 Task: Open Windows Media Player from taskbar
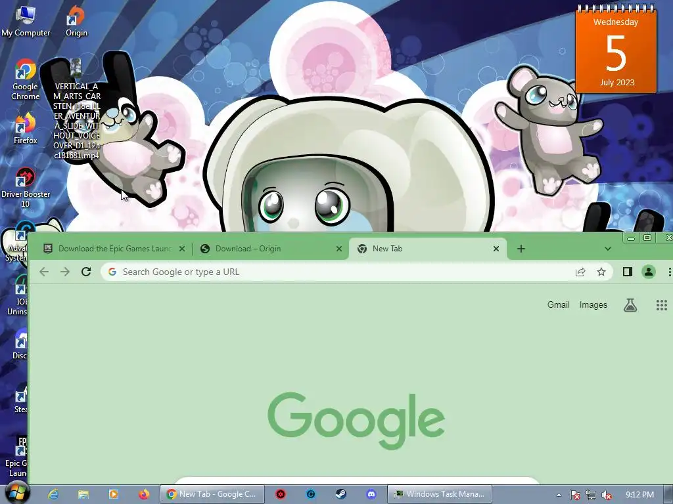pos(114,494)
